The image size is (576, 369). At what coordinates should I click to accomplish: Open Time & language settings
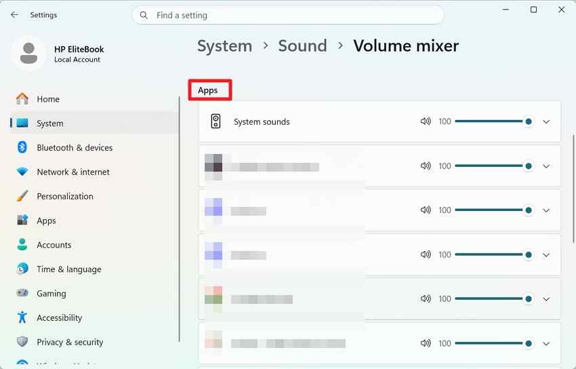point(94,269)
